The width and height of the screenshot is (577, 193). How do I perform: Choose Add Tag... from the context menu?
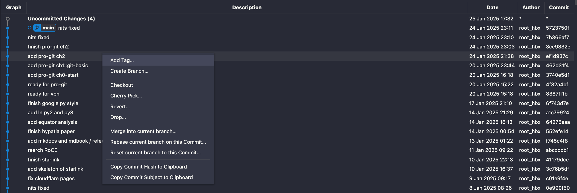click(x=122, y=60)
